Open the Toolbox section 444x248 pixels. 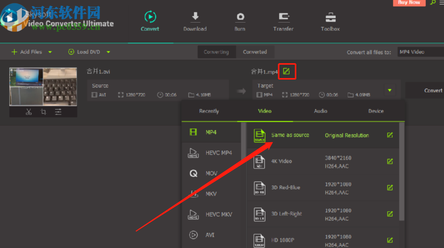pos(330,21)
